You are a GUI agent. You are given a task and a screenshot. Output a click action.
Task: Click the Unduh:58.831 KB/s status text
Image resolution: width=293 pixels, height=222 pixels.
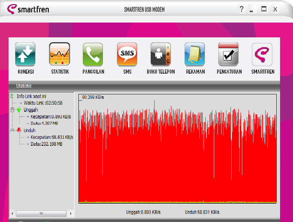pos(202,212)
